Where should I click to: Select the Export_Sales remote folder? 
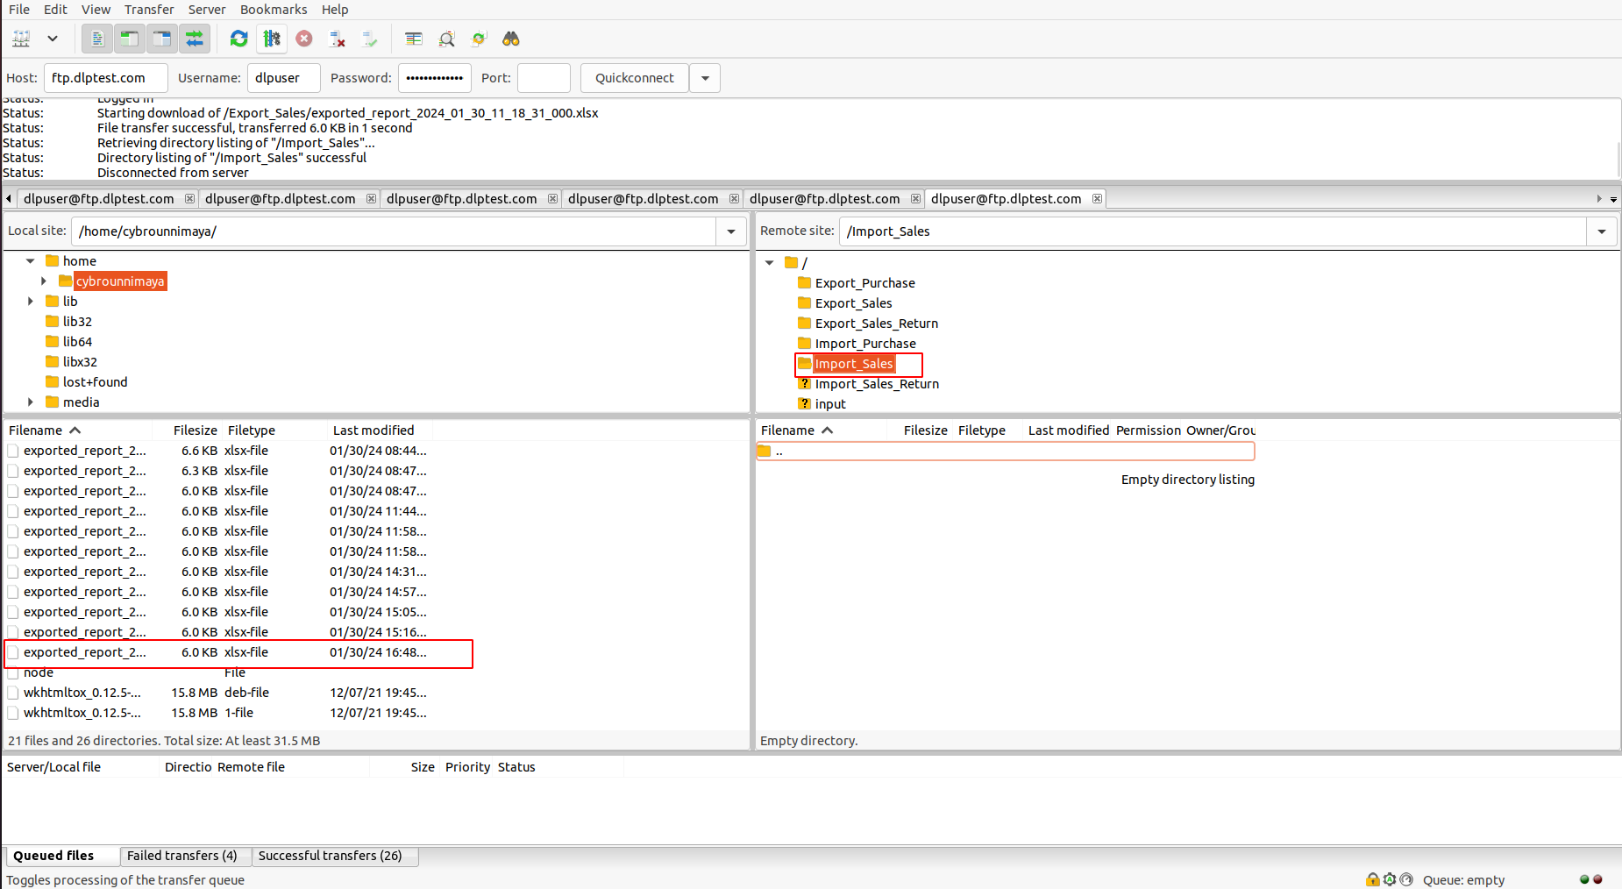[853, 303]
